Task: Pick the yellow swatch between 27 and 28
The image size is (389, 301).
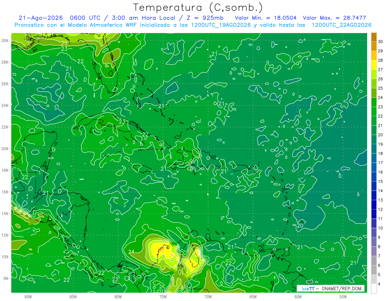Action: 374,65
